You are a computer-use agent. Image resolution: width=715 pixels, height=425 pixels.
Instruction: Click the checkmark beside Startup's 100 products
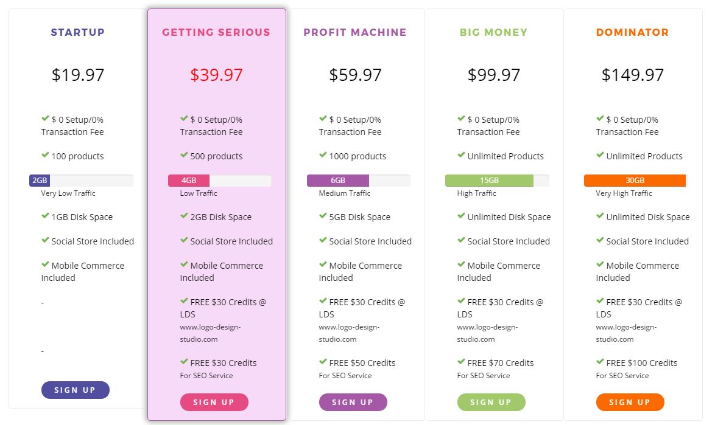coord(45,155)
